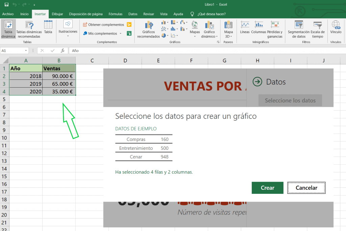346x231 pixels.
Task: Open the hierarchy chart dropdown
Action: pos(174,22)
